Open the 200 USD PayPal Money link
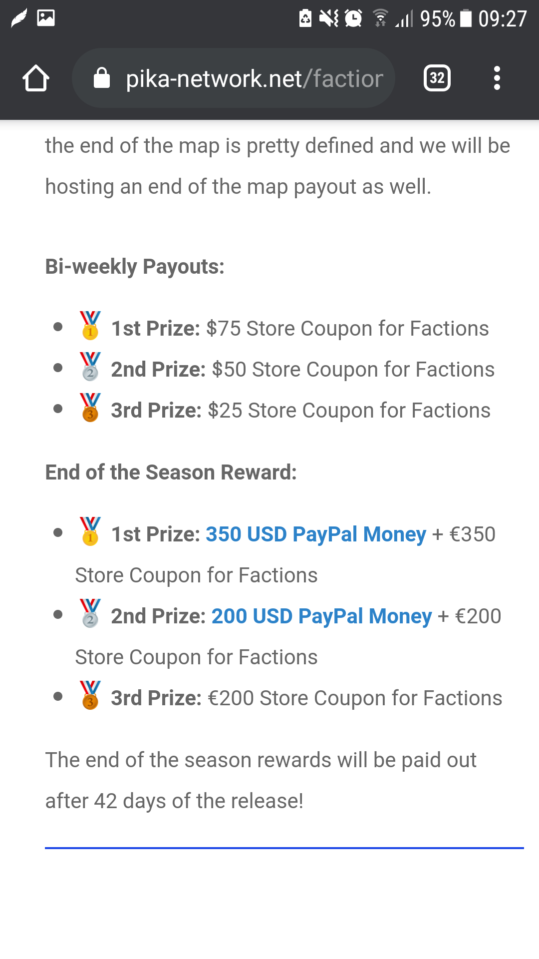The image size is (539, 959). (321, 616)
